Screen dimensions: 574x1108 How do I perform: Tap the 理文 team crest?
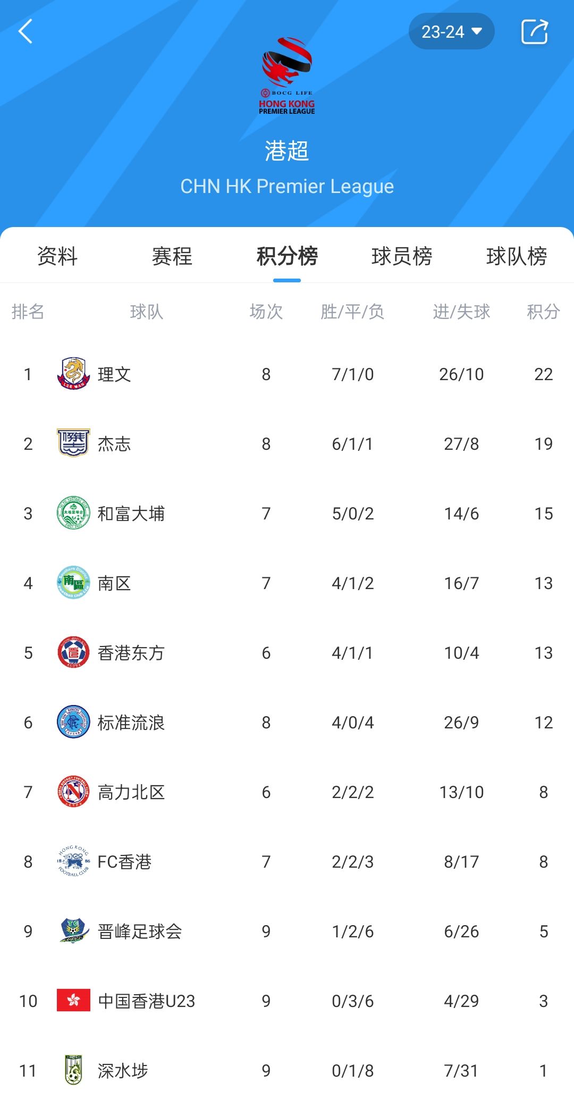(73, 374)
